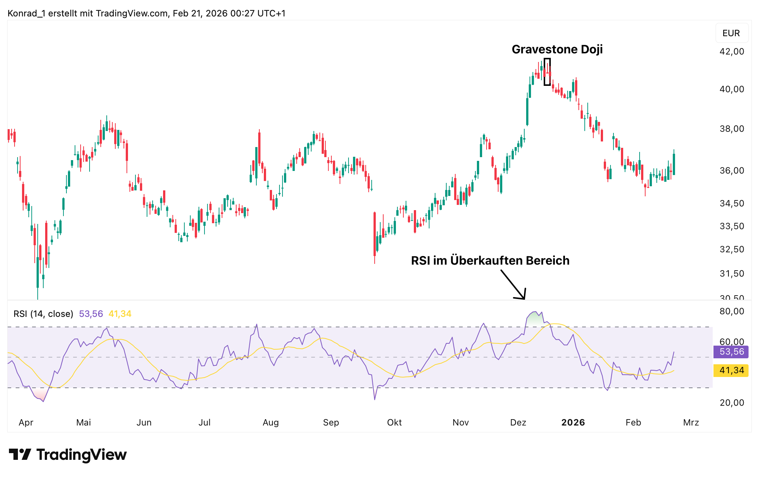Screen dimensions: 759x477
Task: Click the EUR currency button
Action: [731, 33]
